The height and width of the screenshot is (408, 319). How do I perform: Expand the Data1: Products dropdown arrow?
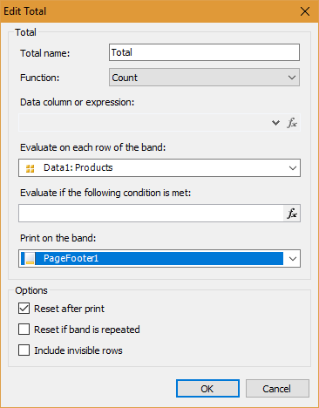[x=293, y=168]
